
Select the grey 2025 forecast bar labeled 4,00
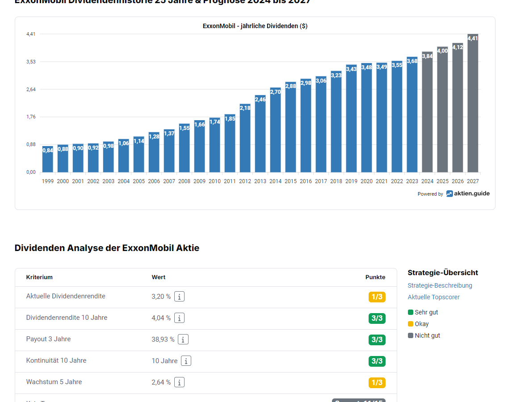(x=443, y=109)
